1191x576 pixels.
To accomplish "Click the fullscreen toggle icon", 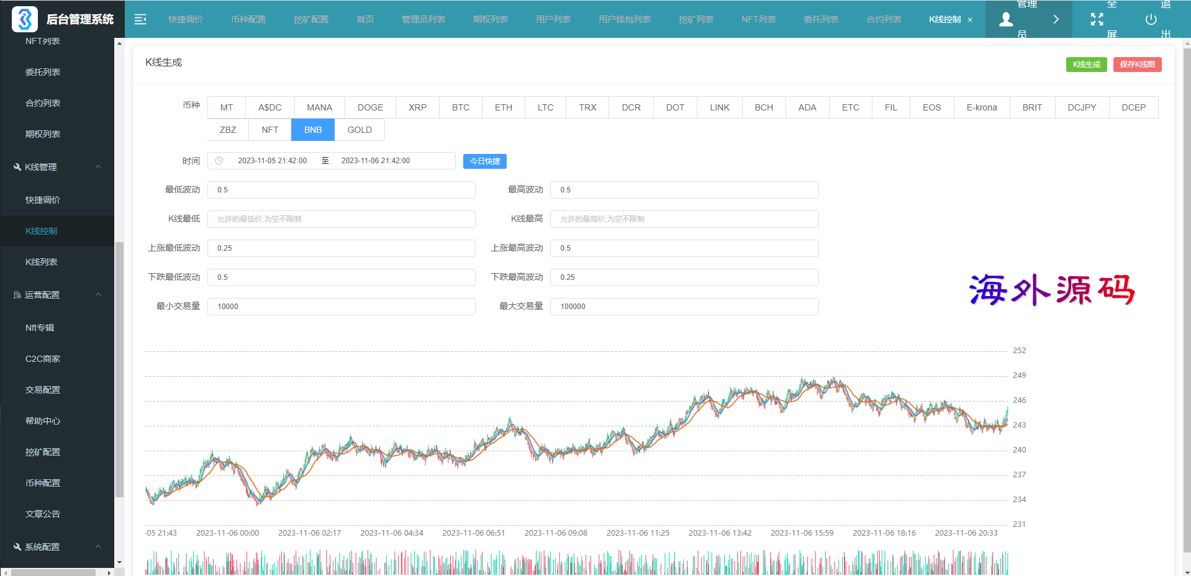I will (x=1097, y=19).
